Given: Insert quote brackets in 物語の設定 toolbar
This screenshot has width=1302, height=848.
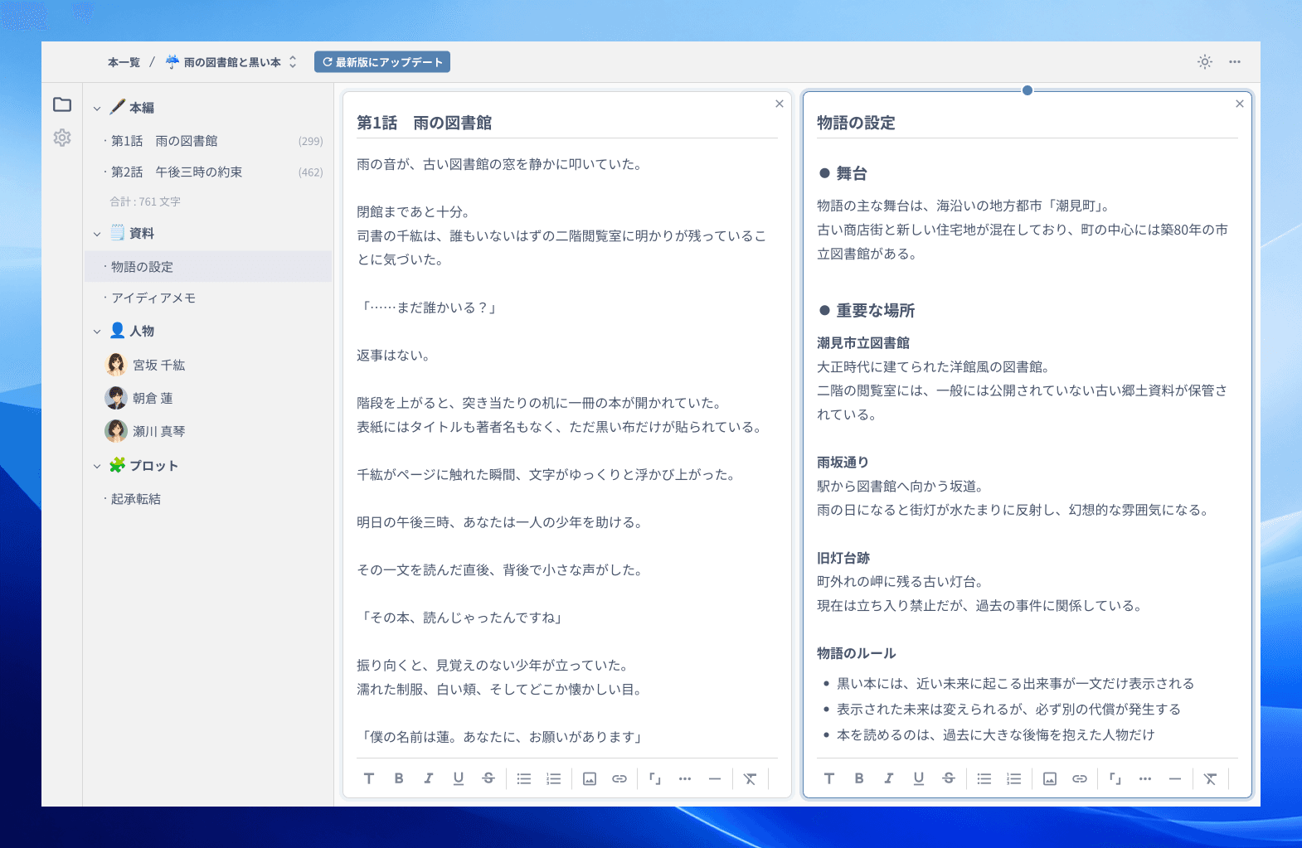Looking at the screenshot, I should click(x=1115, y=778).
